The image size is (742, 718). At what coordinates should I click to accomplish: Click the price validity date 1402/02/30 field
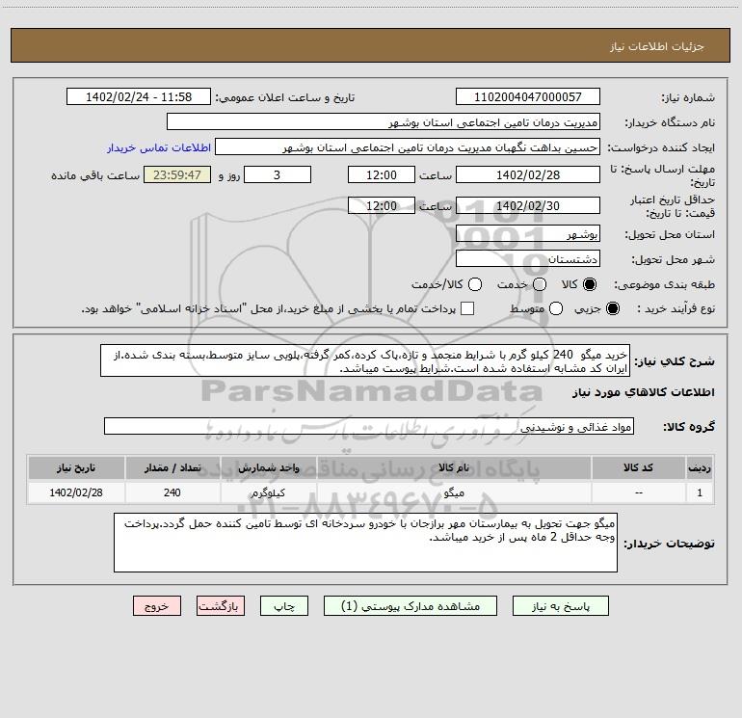528,205
